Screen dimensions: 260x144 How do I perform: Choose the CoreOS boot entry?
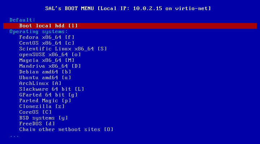click(35, 112)
